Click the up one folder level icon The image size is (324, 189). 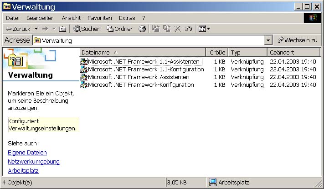tap(62, 29)
